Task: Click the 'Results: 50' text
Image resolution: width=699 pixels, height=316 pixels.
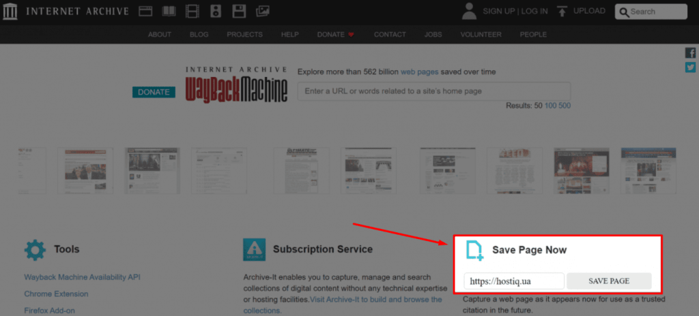Action: [524, 106]
